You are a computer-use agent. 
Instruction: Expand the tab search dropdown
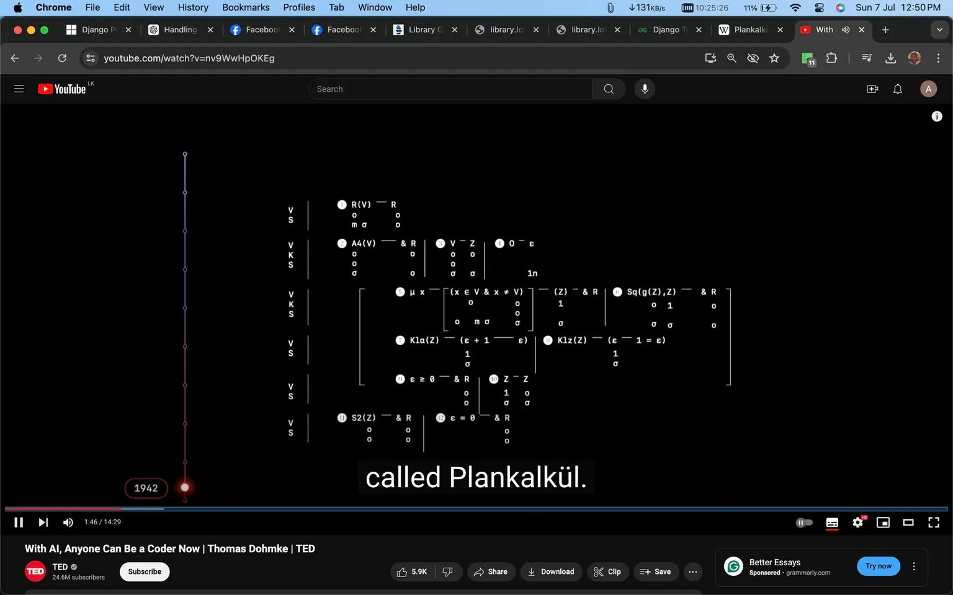[939, 29]
